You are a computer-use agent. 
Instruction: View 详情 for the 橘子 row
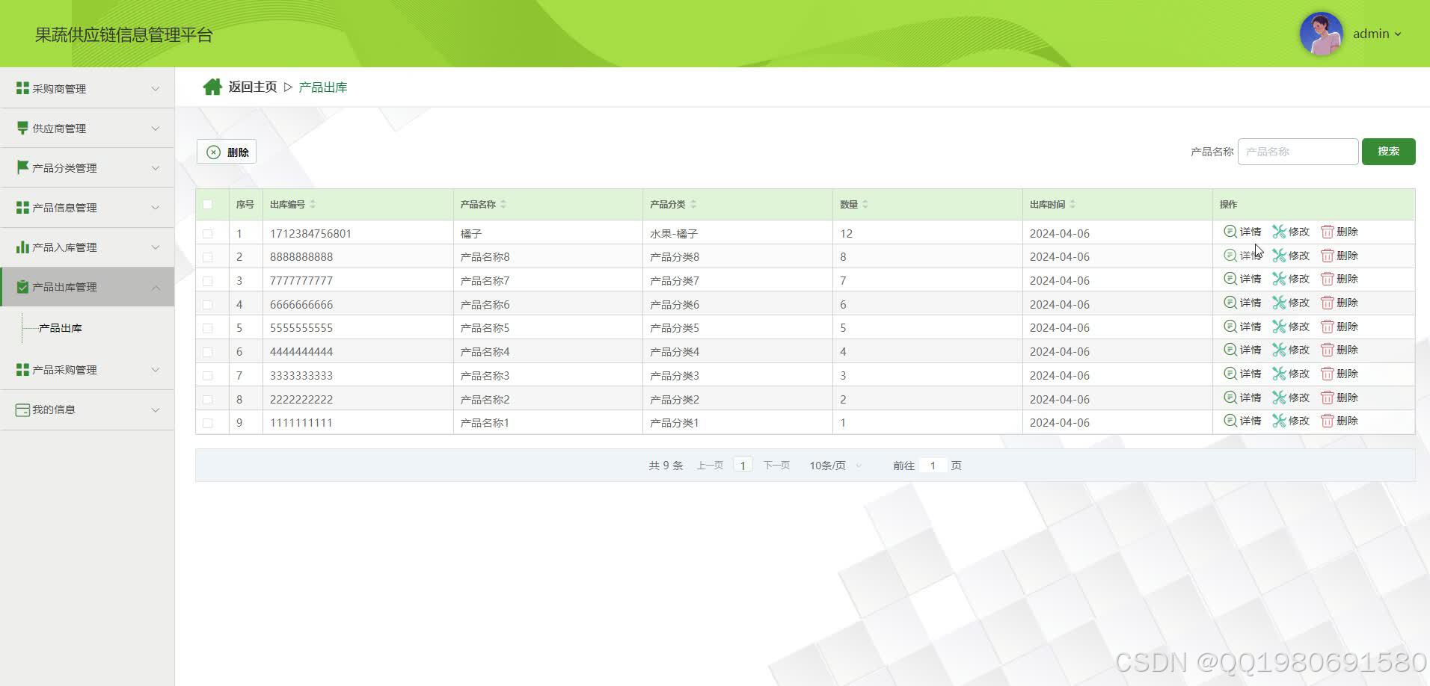click(x=1242, y=232)
